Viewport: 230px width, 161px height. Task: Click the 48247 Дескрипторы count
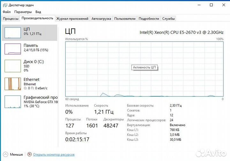[x=111, y=126]
